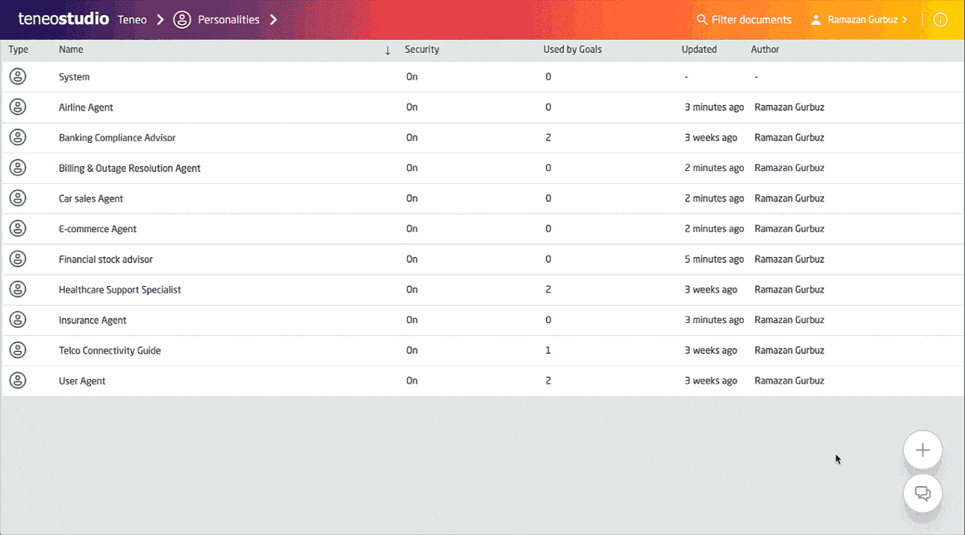This screenshot has width=965, height=535.
Task: Sort by the Updated column header
Action: (x=699, y=50)
